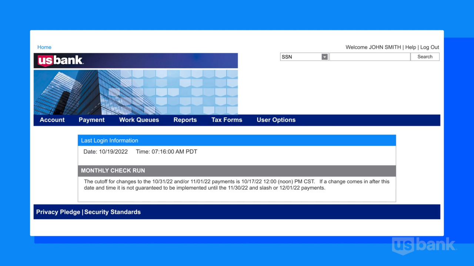
Task: View the Security Standards footer link
Action: pyautogui.click(x=113, y=212)
